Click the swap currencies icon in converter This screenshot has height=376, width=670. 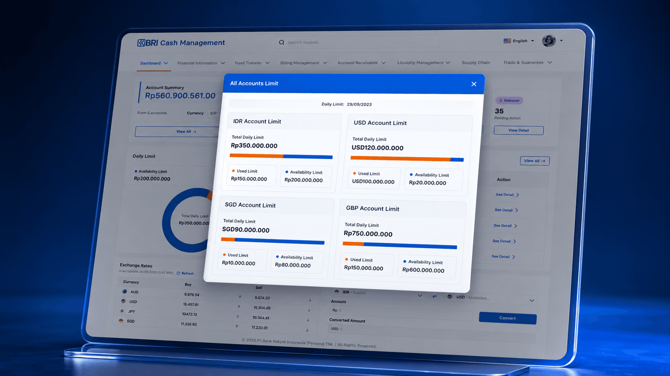tap(434, 296)
